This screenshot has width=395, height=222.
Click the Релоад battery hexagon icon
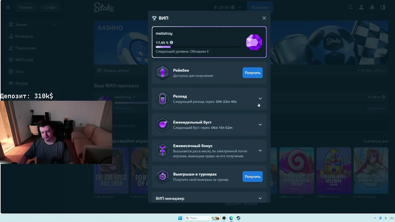click(163, 99)
